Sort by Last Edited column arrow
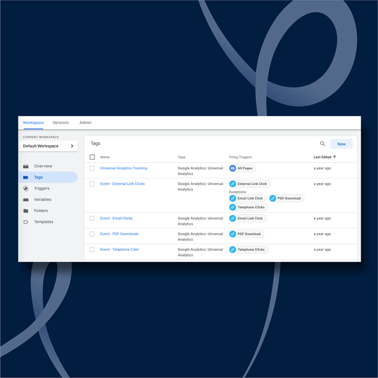378x378 pixels. coord(334,157)
